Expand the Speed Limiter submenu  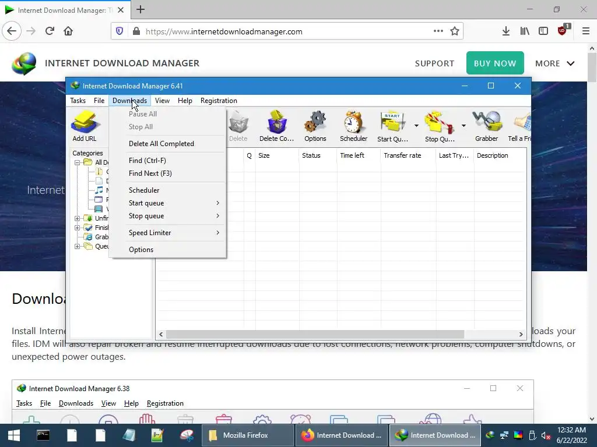(167, 233)
